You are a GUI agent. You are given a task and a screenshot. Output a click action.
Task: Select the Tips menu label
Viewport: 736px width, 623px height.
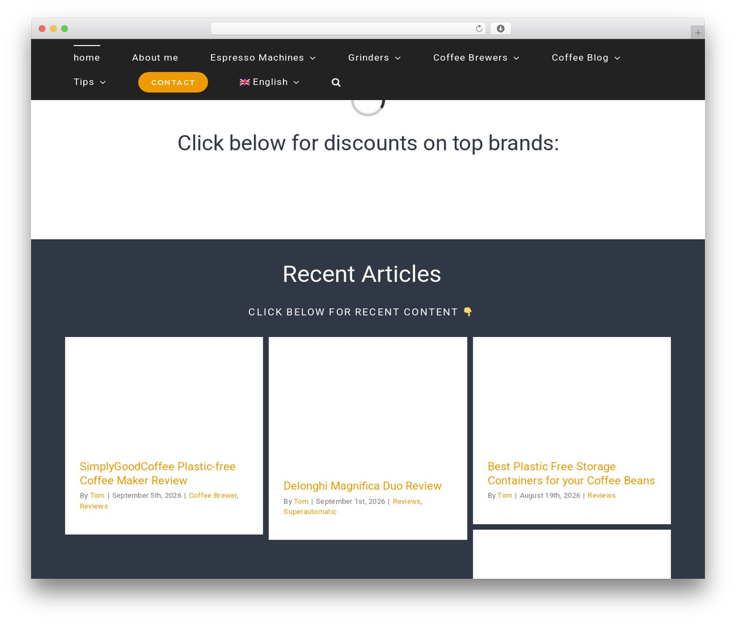point(84,82)
